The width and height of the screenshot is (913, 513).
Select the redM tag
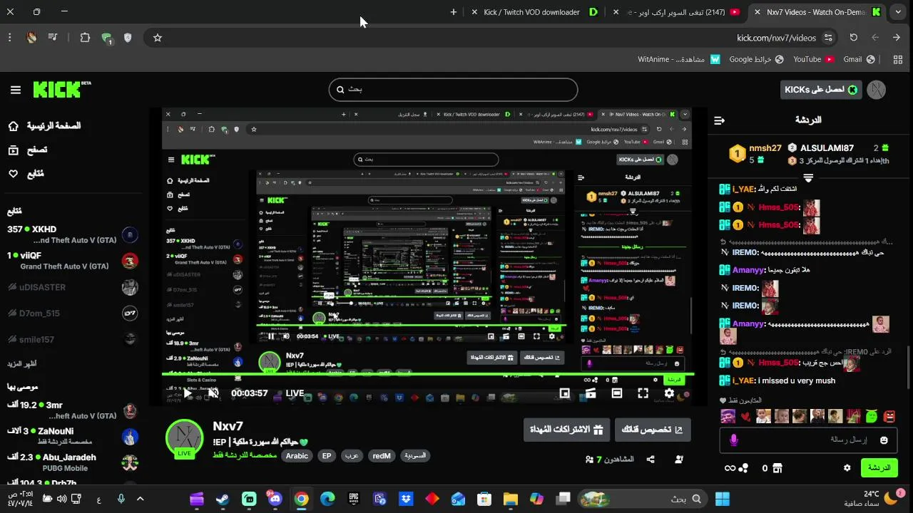tap(382, 456)
